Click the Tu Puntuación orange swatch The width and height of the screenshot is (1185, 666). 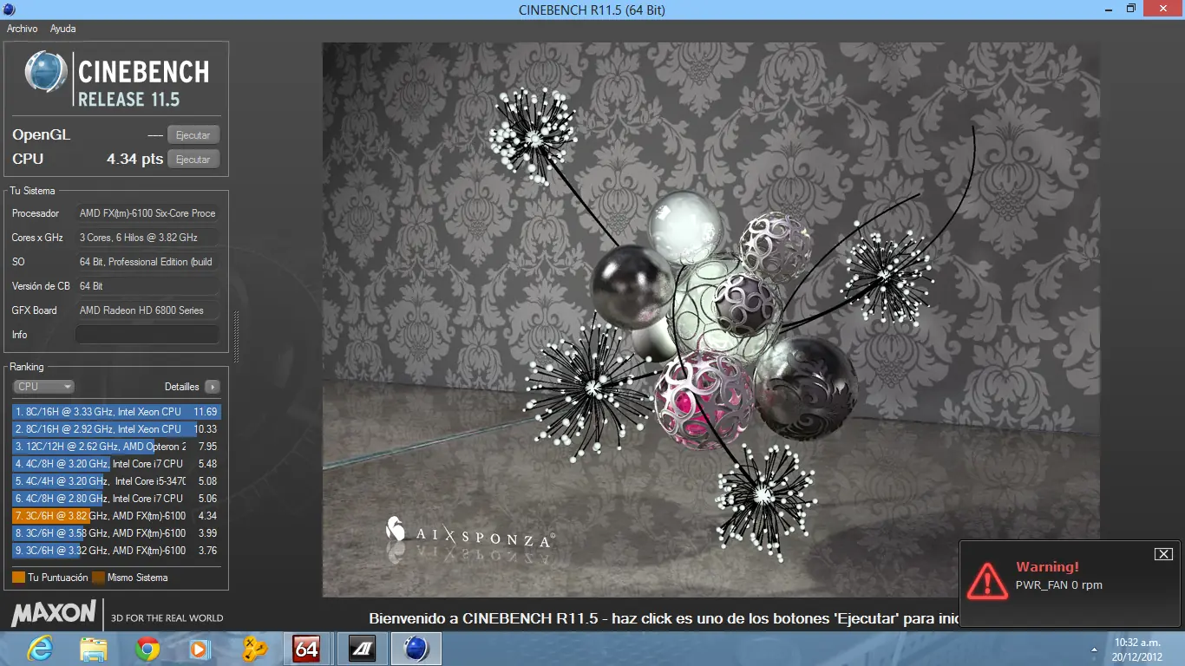click(x=18, y=578)
